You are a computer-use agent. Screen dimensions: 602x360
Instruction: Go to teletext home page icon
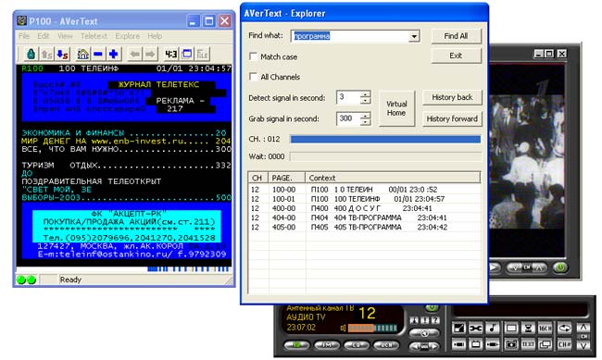(82, 54)
